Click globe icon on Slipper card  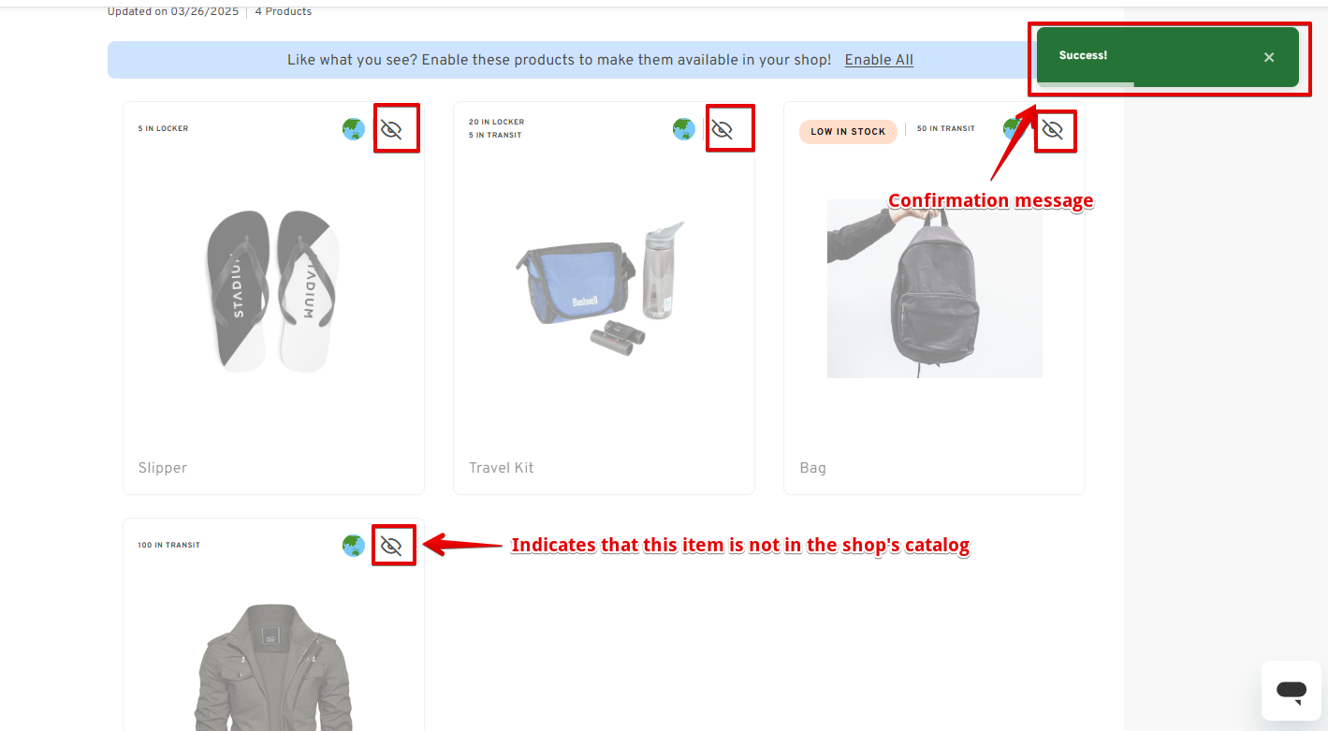tap(353, 129)
